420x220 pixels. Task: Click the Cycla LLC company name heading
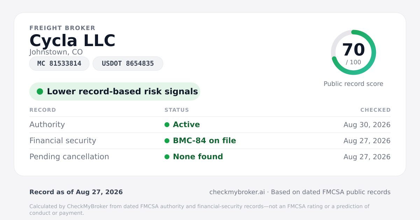72,41
